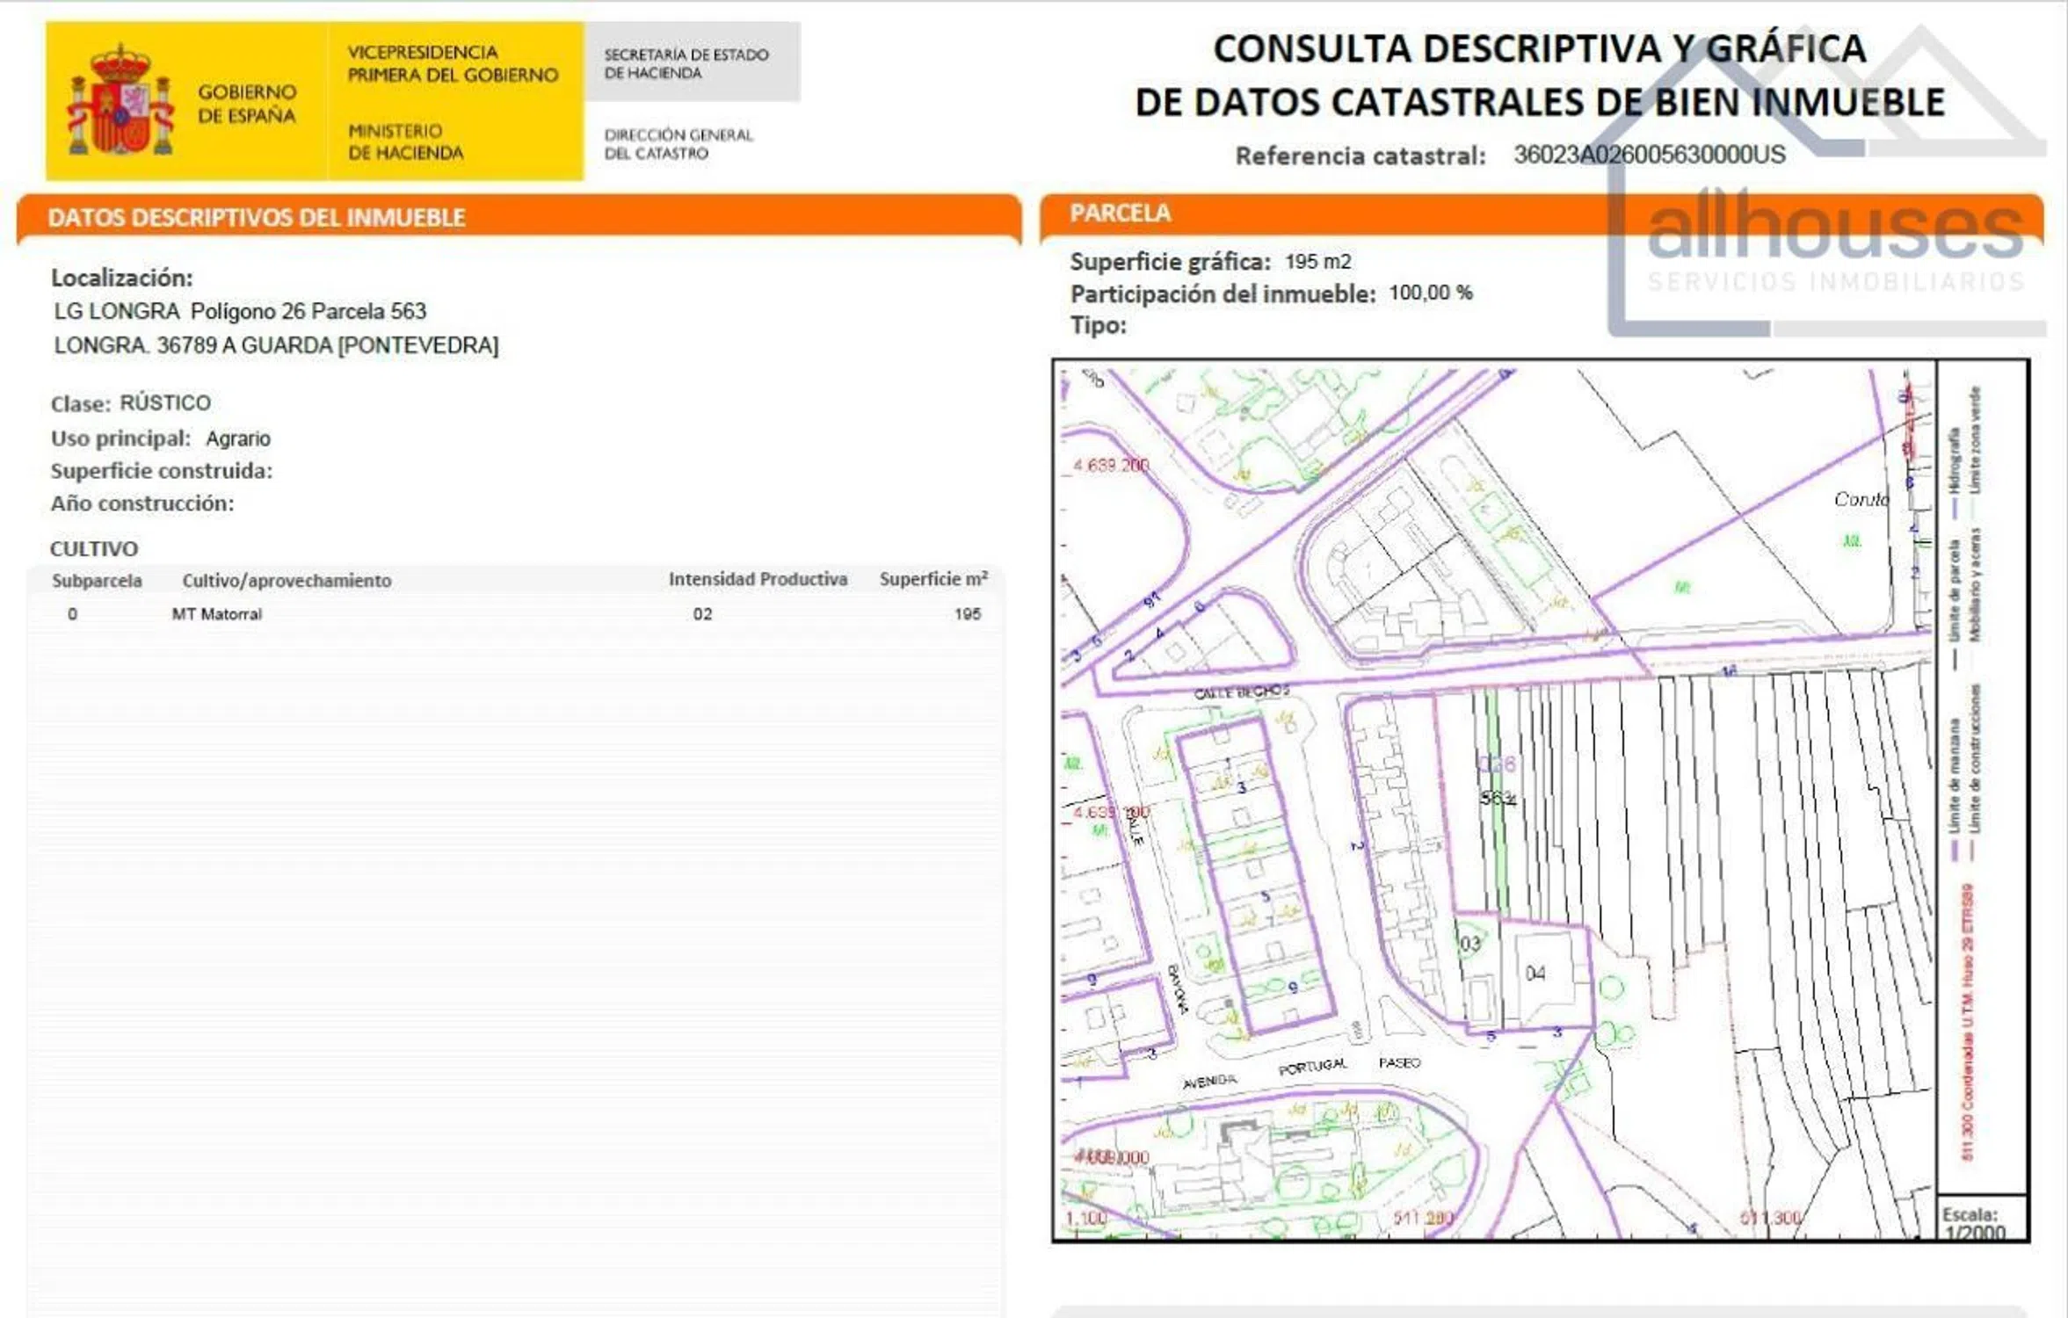Select the Parcela section header

tap(1120, 214)
